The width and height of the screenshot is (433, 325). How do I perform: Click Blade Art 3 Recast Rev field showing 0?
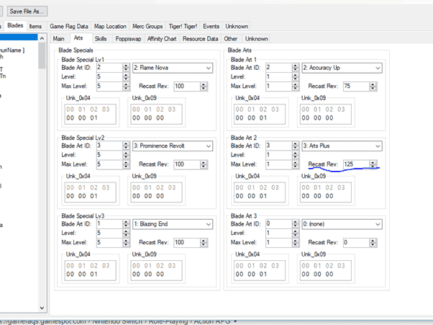[x=357, y=243]
